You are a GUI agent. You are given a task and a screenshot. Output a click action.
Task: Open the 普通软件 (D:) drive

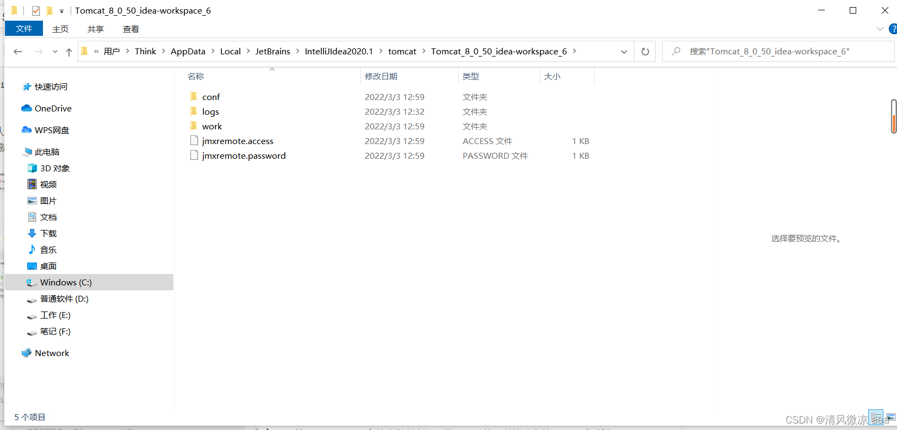point(64,299)
